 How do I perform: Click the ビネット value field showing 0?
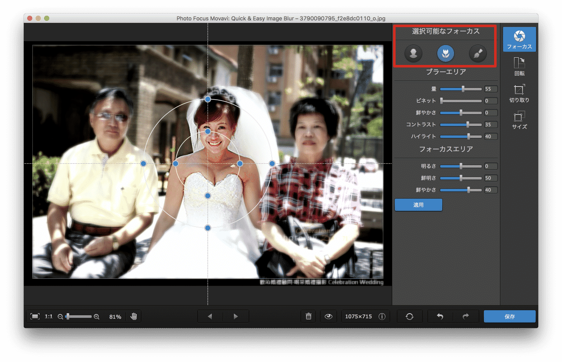pos(491,101)
